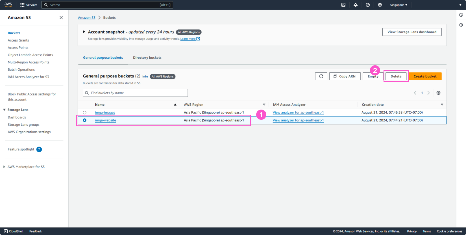The height and width of the screenshot is (235, 466).
Task: Click the Create bucket button
Action: click(x=425, y=76)
